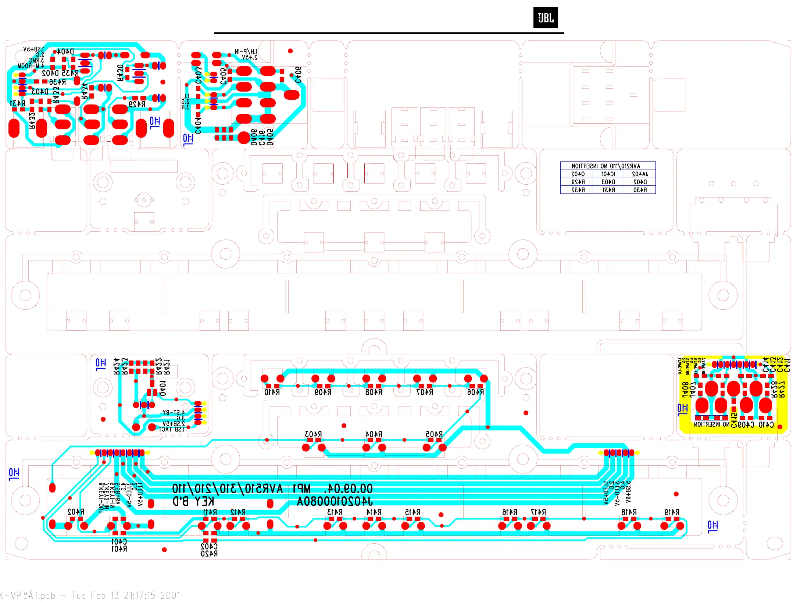
Task: Click the JA402 table cell
Action: coord(640,174)
